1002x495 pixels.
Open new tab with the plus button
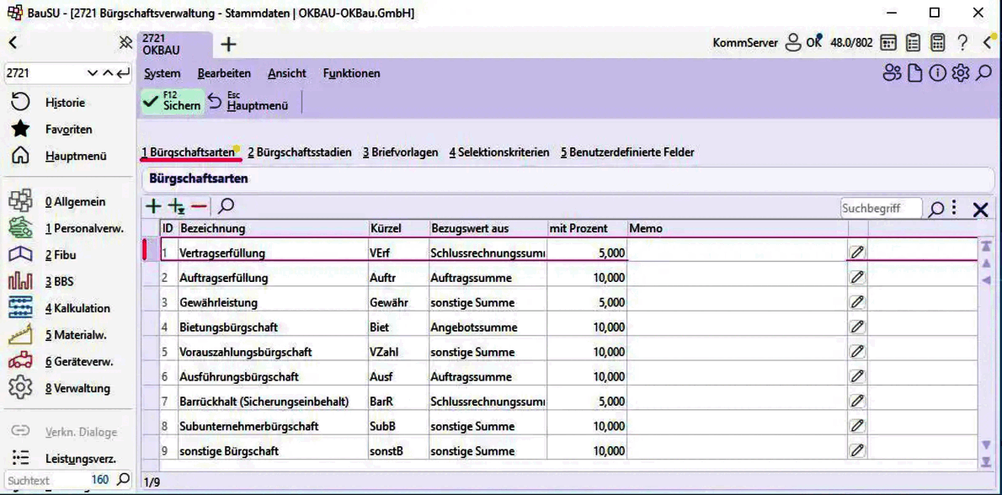tap(228, 44)
